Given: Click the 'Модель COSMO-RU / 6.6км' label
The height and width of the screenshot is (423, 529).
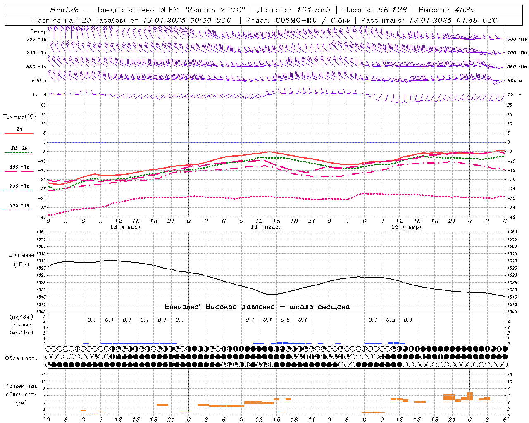Looking at the screenshot, I should click(298, 20).
